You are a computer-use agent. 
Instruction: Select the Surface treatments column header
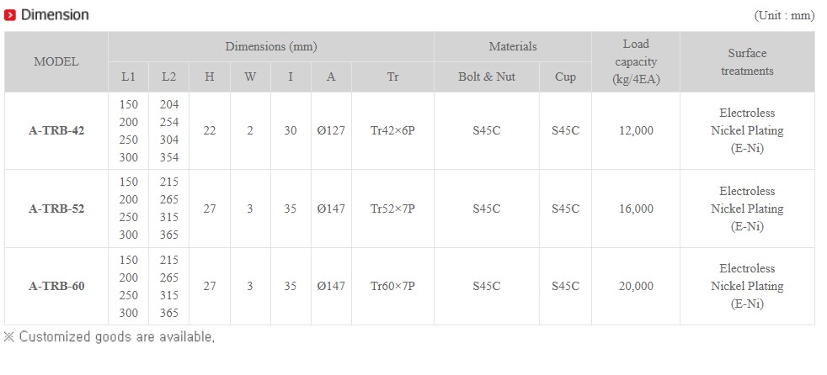(746, 61)
